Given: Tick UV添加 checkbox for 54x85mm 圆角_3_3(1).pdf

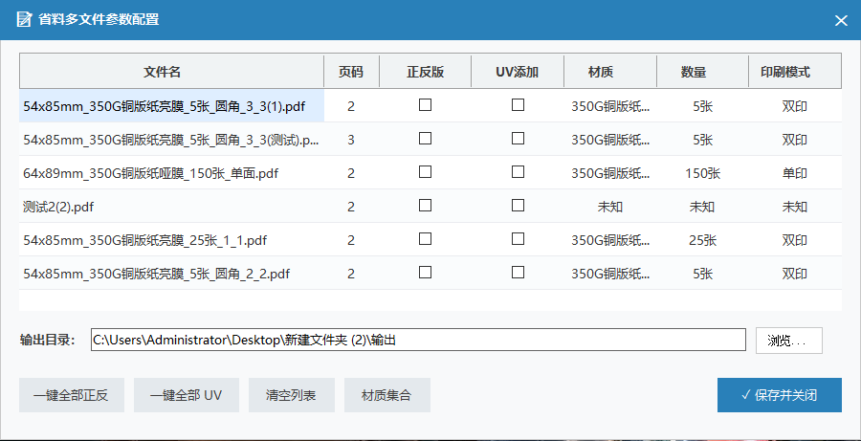Looking at the screenshot, I should pos(518,105).
